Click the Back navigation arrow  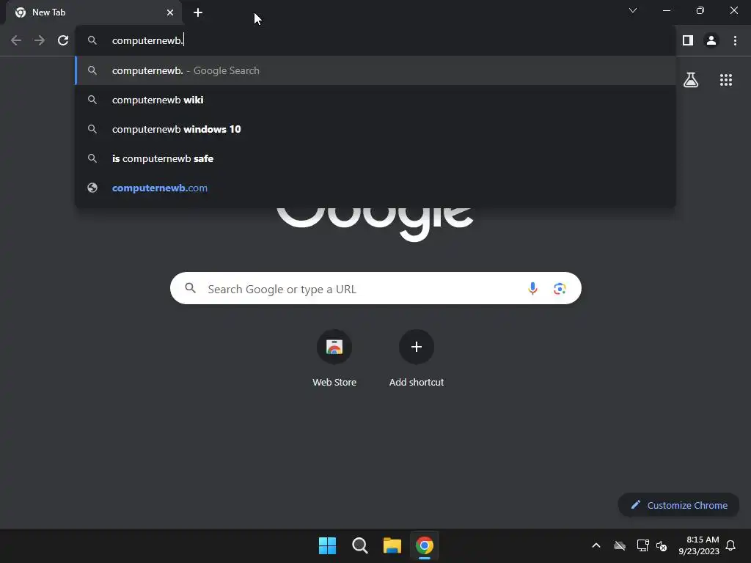(16, 40)
